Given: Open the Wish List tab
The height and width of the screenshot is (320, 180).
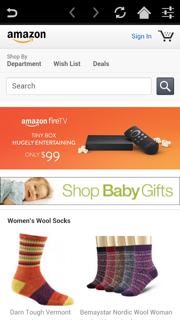Looking at the screenshot, I should pos(67,64).
